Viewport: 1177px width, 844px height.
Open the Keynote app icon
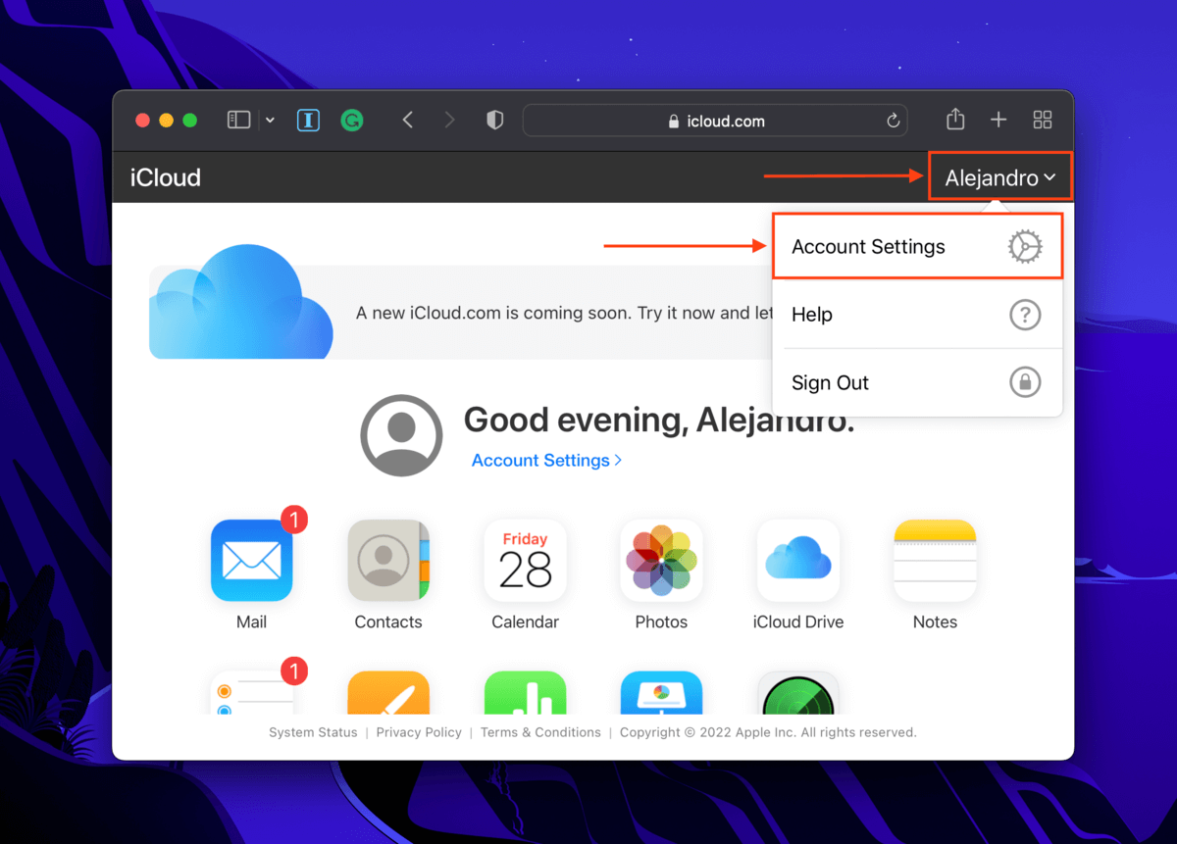click(x=661, y=692)
